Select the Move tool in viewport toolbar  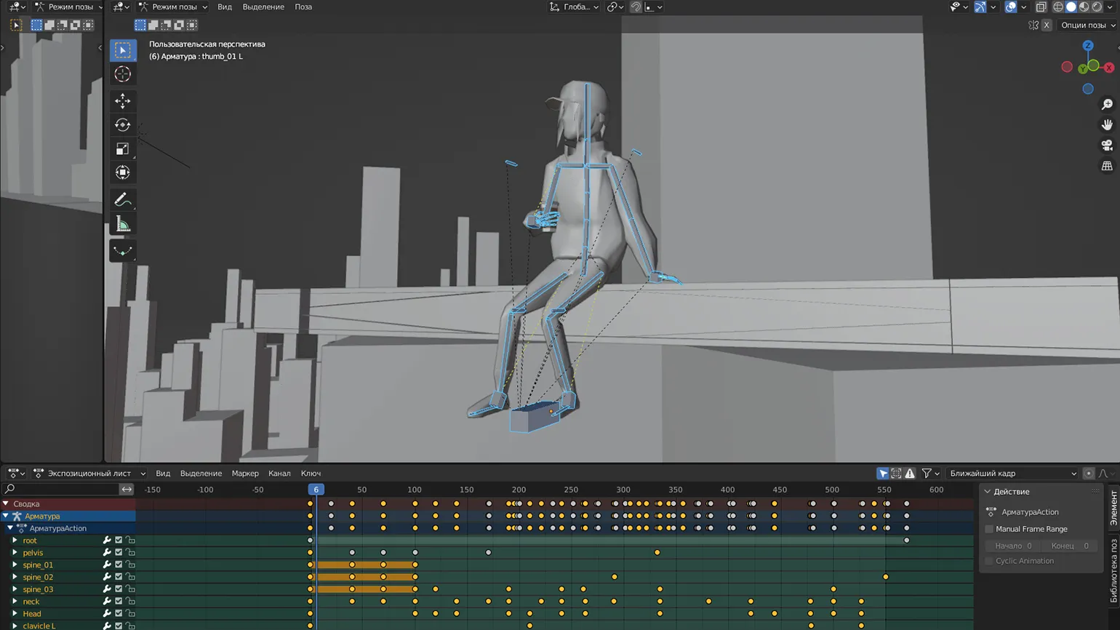click(122, 100)
